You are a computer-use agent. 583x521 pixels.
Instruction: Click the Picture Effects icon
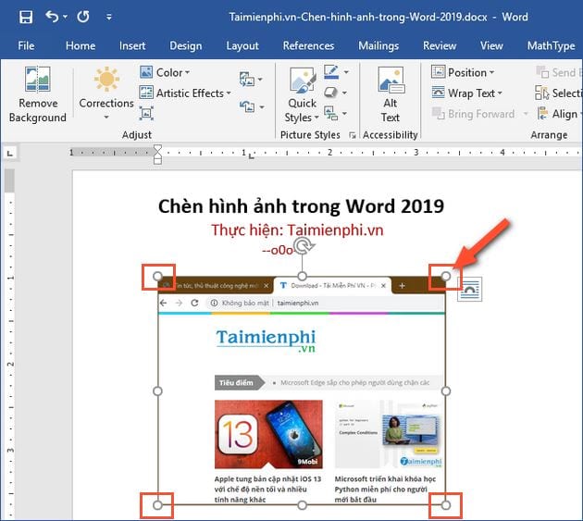(330, 93)
